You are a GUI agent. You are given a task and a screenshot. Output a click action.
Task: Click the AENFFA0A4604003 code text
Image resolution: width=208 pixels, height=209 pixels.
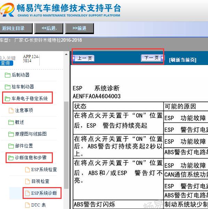[x=97, y=96]
